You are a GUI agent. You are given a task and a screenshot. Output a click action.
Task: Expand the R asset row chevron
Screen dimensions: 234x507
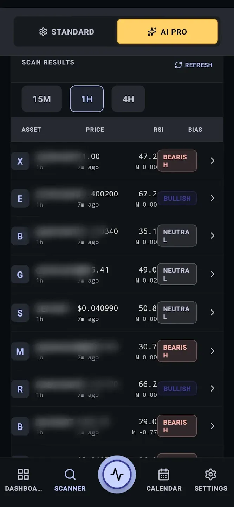212,388
